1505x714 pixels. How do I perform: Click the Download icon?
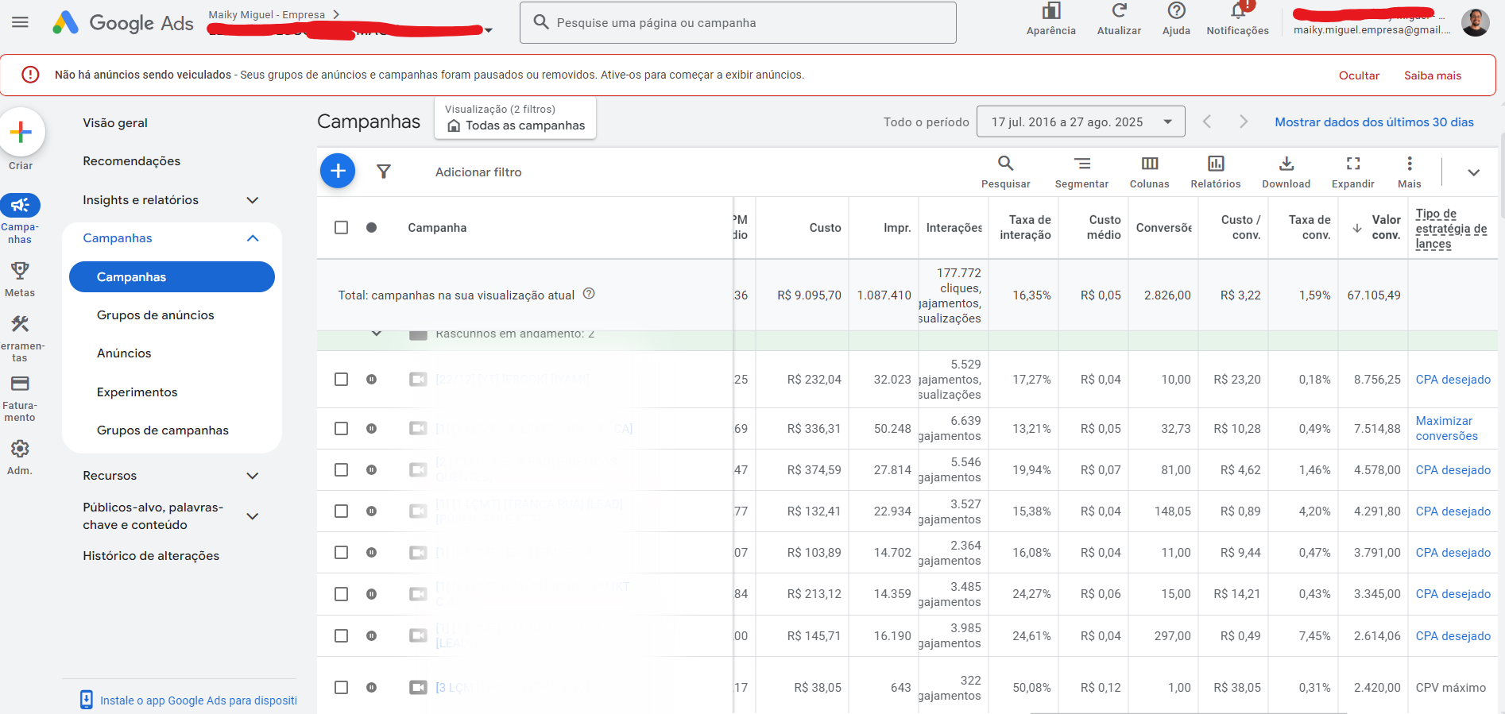pyautogui.click(x=1286, y=164)
